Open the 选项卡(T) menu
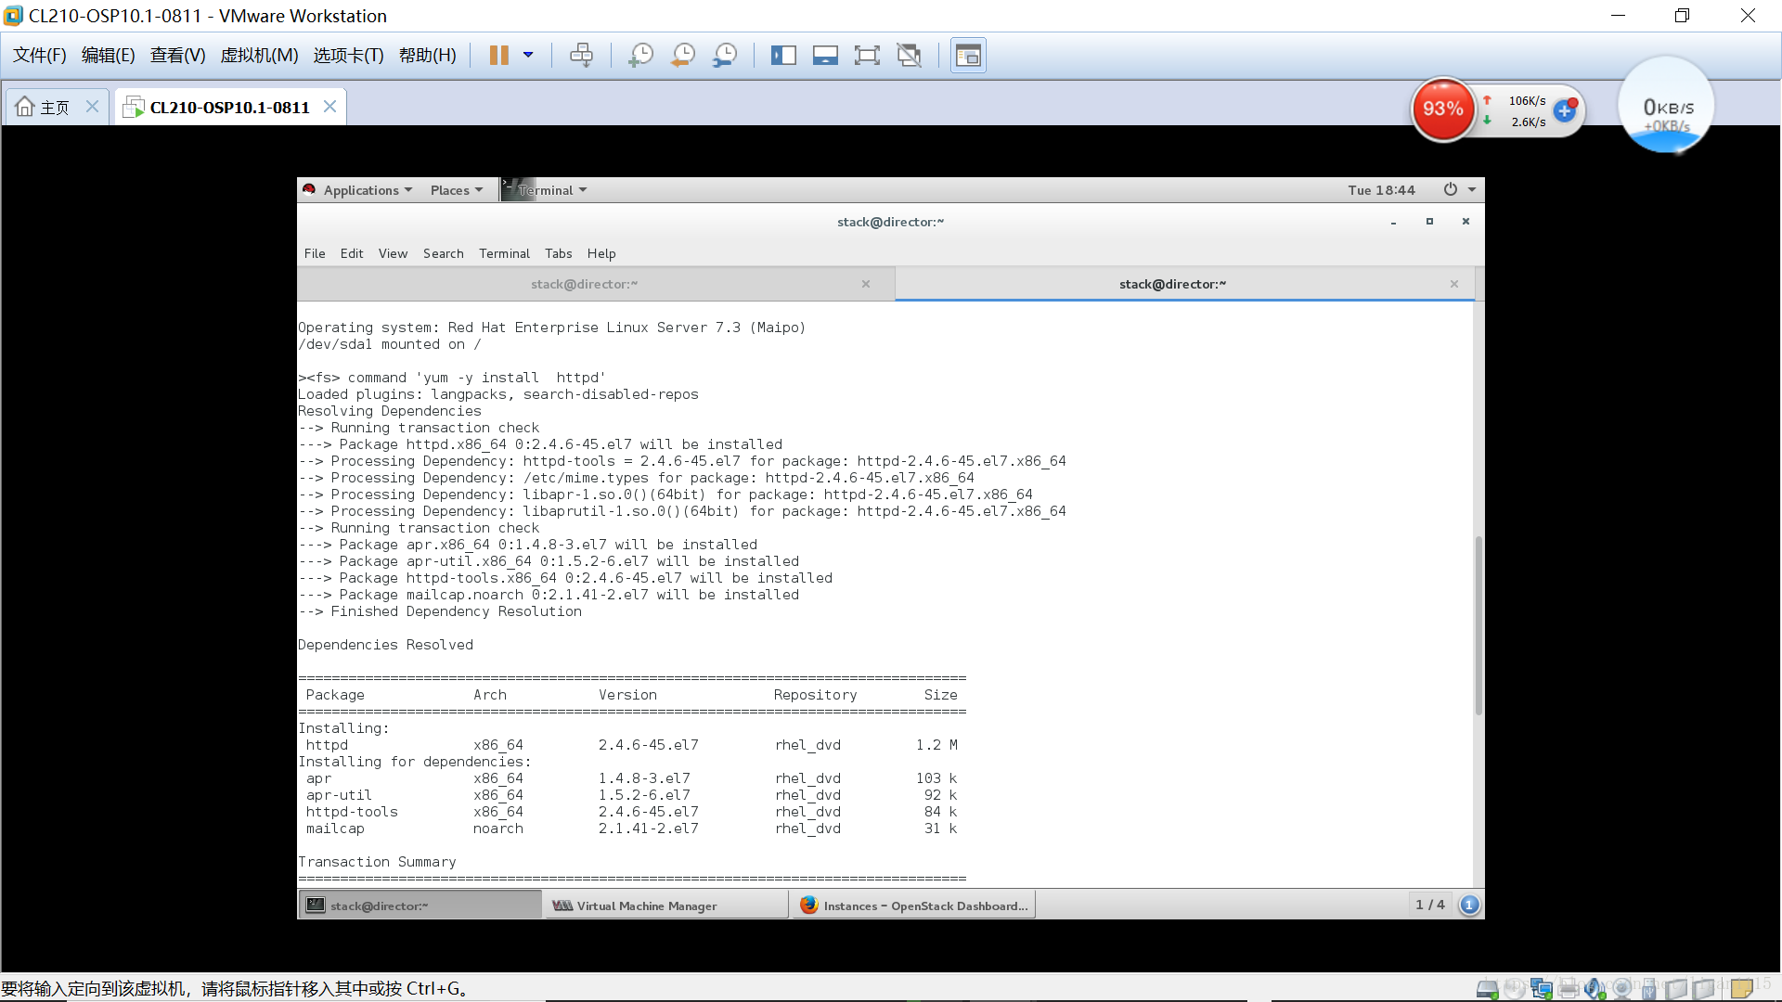1782x1002 pixels. click(348, 56)
